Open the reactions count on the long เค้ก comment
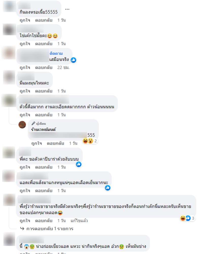The image size is (203, 254). 187,218
